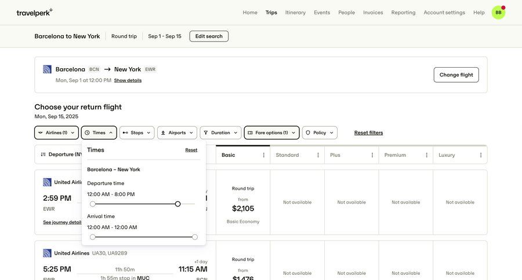The width and height of the screenshot is (522, 280).
Task: Open the Policy filter dropdown
Action: coord(320,132)
